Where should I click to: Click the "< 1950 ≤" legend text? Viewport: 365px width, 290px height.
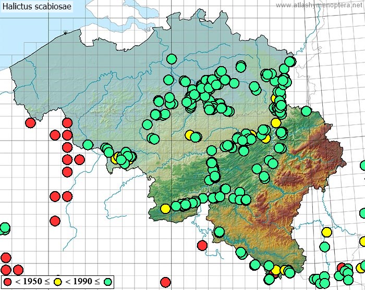[x=32, y=282]
